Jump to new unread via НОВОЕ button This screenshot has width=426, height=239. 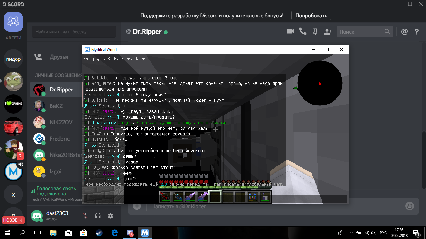(x=13, y=220)
